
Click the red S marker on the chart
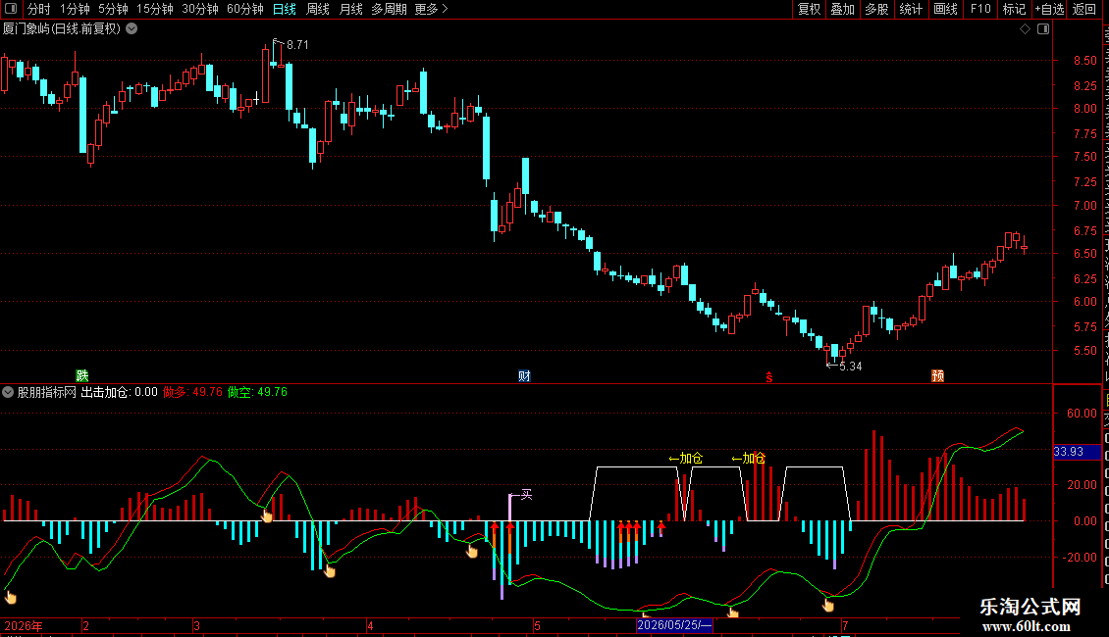768,378
